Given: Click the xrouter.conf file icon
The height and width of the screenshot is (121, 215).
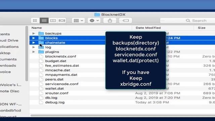Looking at the screenshot, I should [x=41, y=93].
